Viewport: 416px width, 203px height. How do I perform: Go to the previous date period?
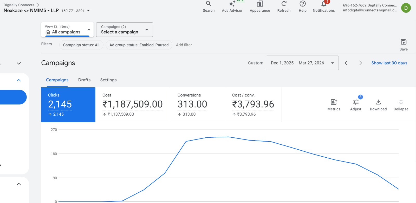[x=346, y=63]
